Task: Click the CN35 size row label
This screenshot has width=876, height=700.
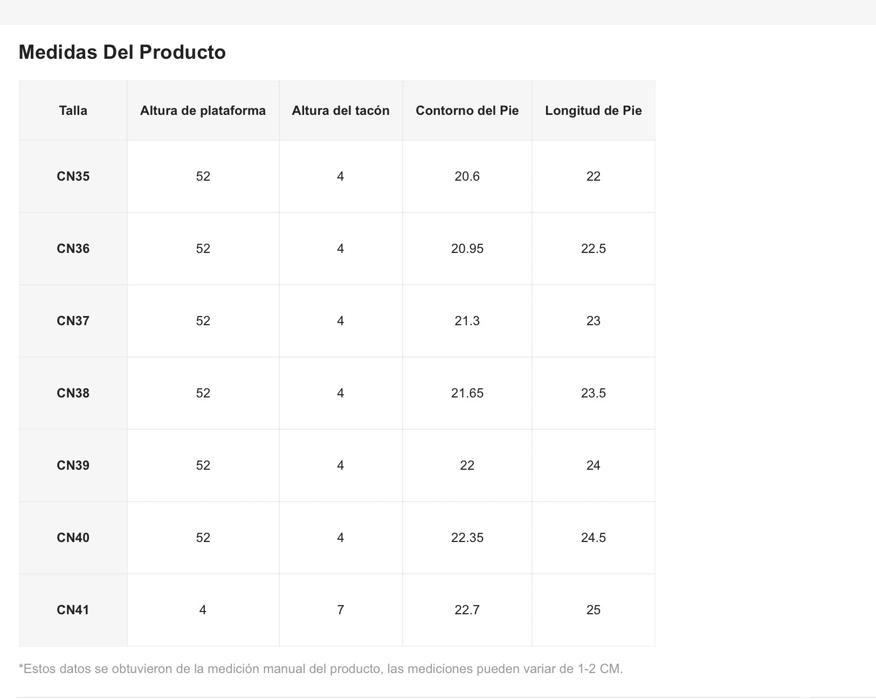Action: point(73,176)
